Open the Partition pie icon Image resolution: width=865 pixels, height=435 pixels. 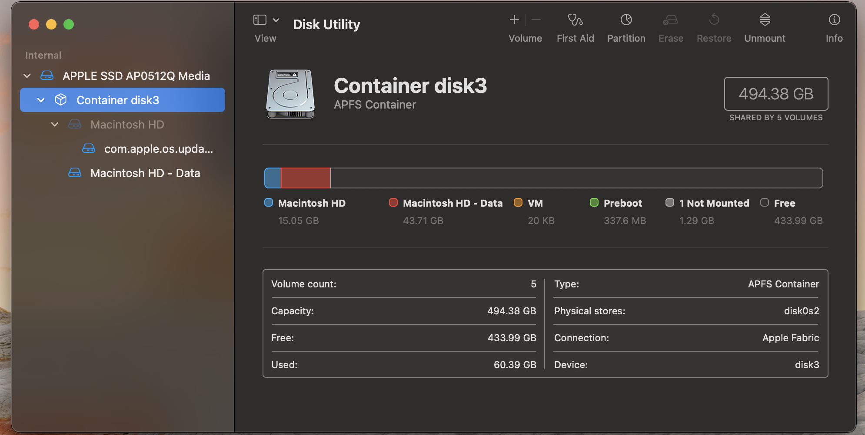[x=626, y=20]
